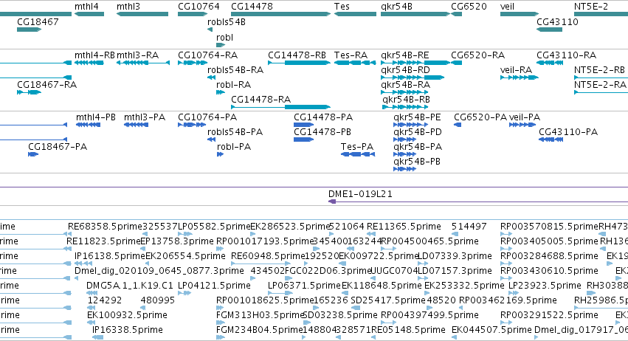Click EST label RE68358.5prime
Image resolution: width=628 pixels, height=341 pixels.
105,227
